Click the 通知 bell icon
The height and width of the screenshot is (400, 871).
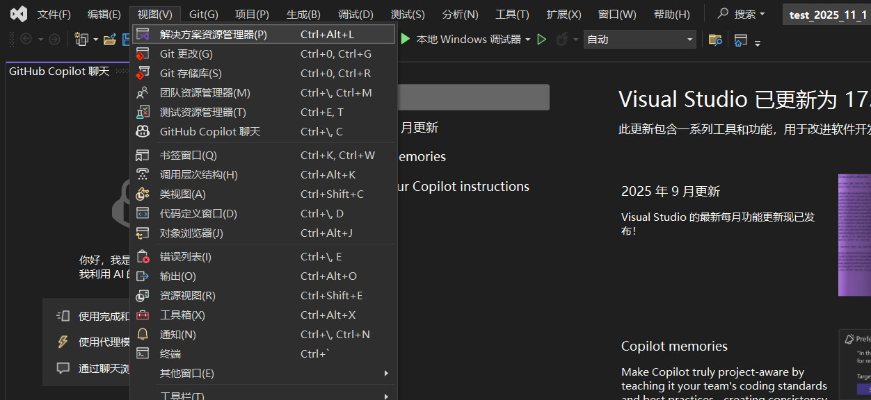[143, 334]
